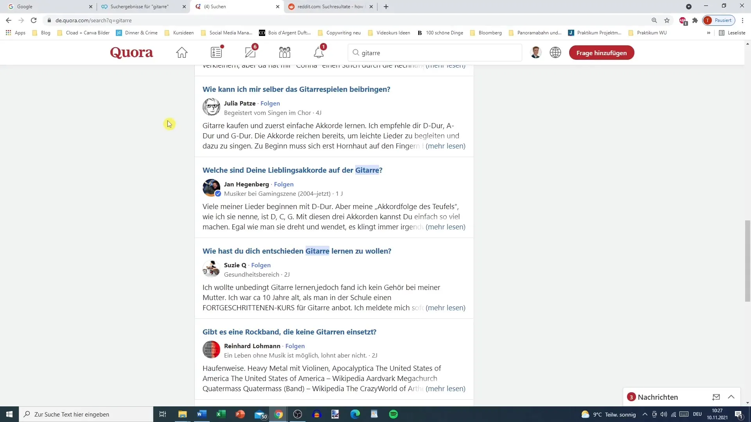Expand the Nachrichten messages panel chevron
Image resolution: width=751 pixels, height=422 pixels.
pyautogui.click(x=731, y=397)
